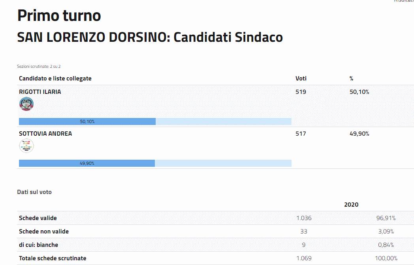This screenshot has height=265, width=414.
Task: Click the 50,10% blue progress bar
Action: (x=87, y=121)
